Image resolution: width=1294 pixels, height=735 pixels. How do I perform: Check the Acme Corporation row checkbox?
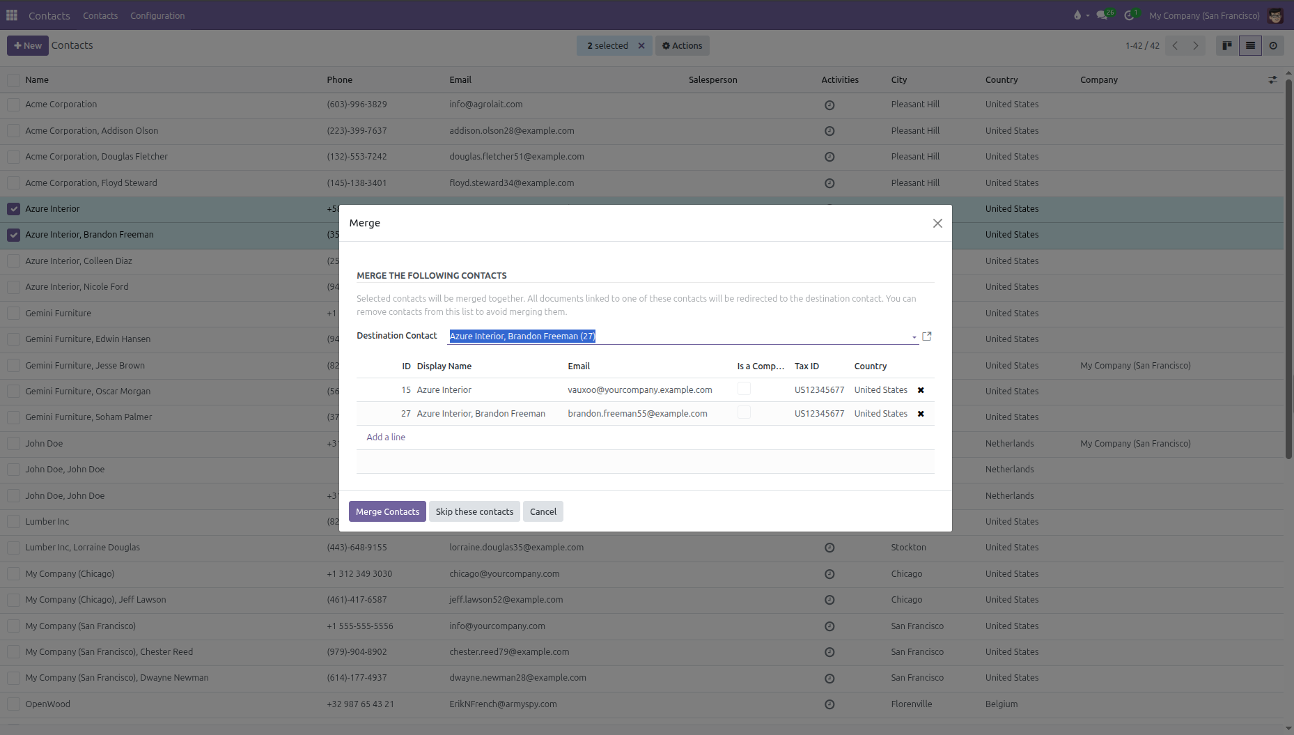[14, 105]
